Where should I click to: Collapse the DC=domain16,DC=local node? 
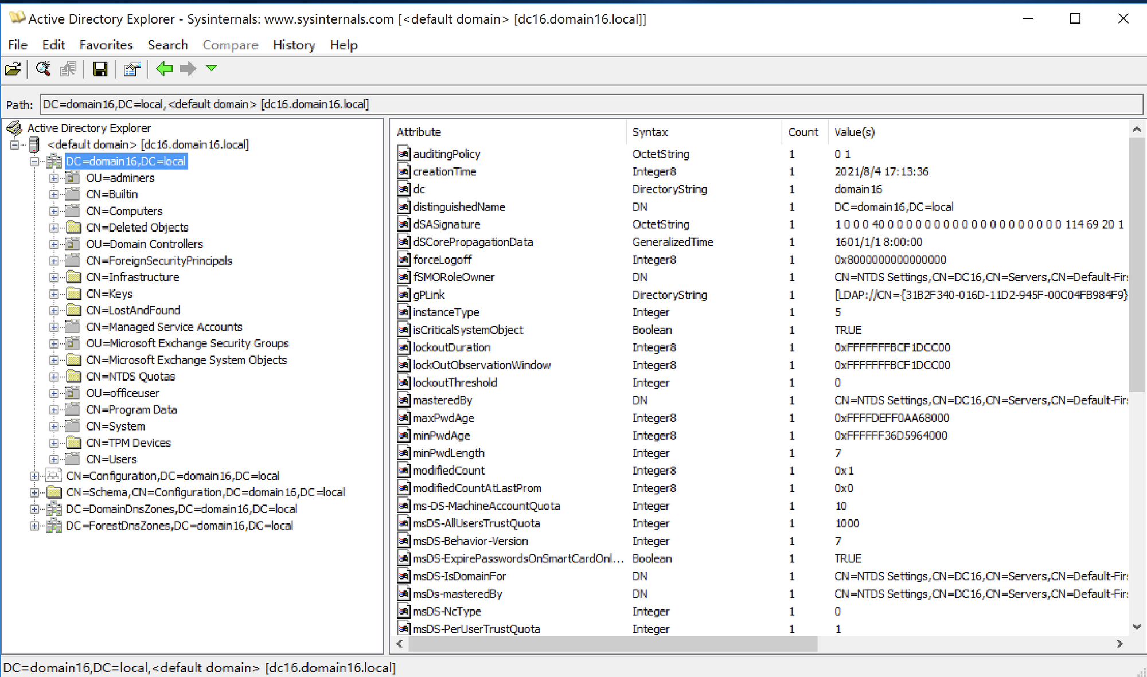point(34,162)
